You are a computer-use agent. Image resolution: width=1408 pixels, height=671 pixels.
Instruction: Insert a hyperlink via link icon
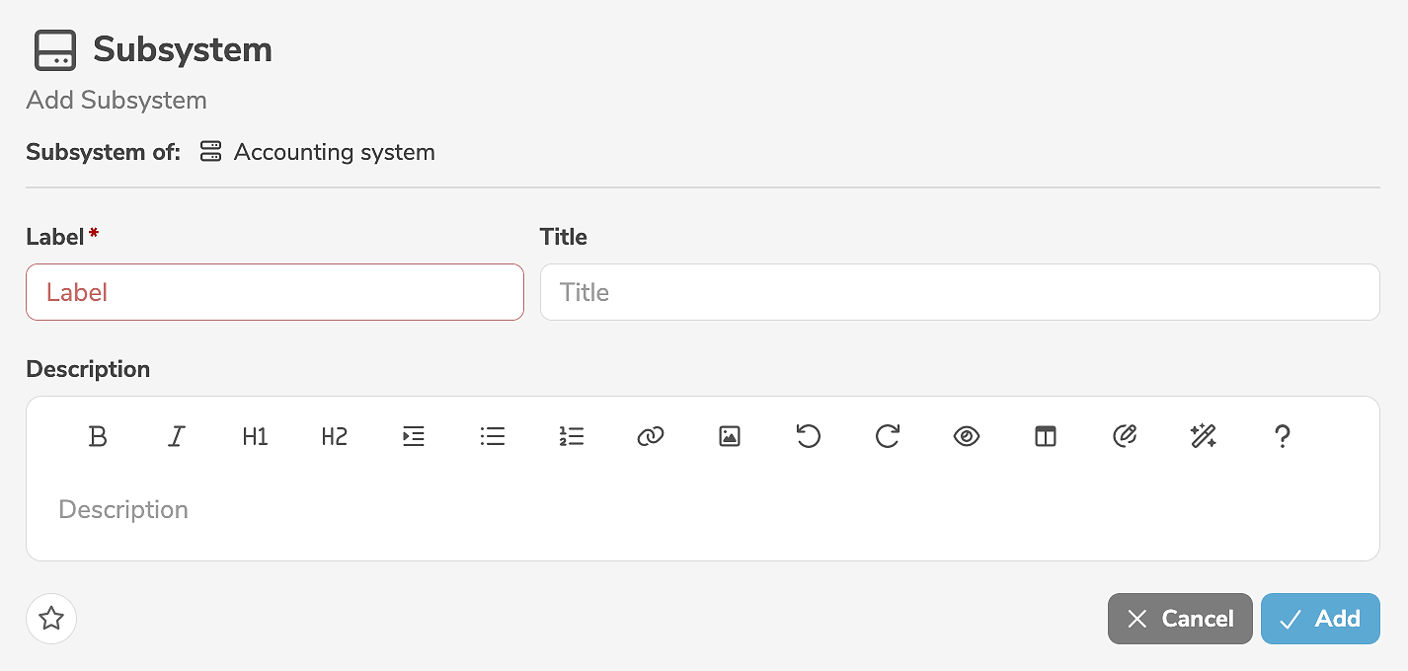[651, 436]
